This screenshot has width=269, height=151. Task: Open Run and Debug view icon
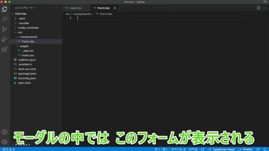(5, 39)
